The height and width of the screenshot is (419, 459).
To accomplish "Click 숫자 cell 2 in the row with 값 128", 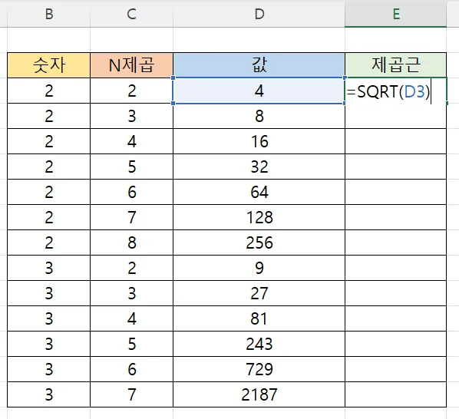I will 48,217.
